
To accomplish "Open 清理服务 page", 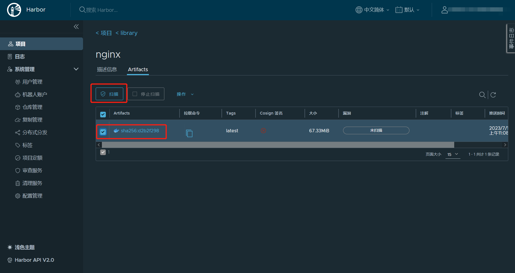I will (x=32, y=183).
